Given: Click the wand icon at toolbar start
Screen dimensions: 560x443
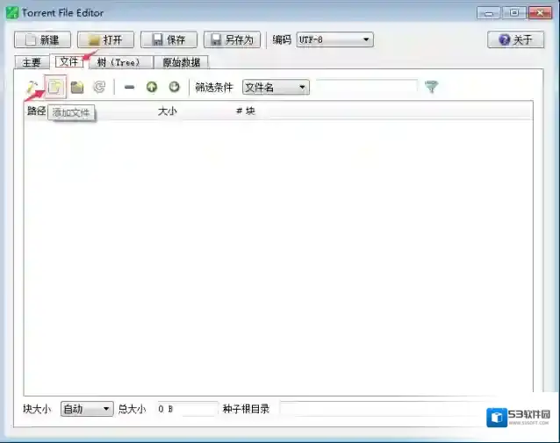Looking at the screenshot, I should click(x=32, y=87).
